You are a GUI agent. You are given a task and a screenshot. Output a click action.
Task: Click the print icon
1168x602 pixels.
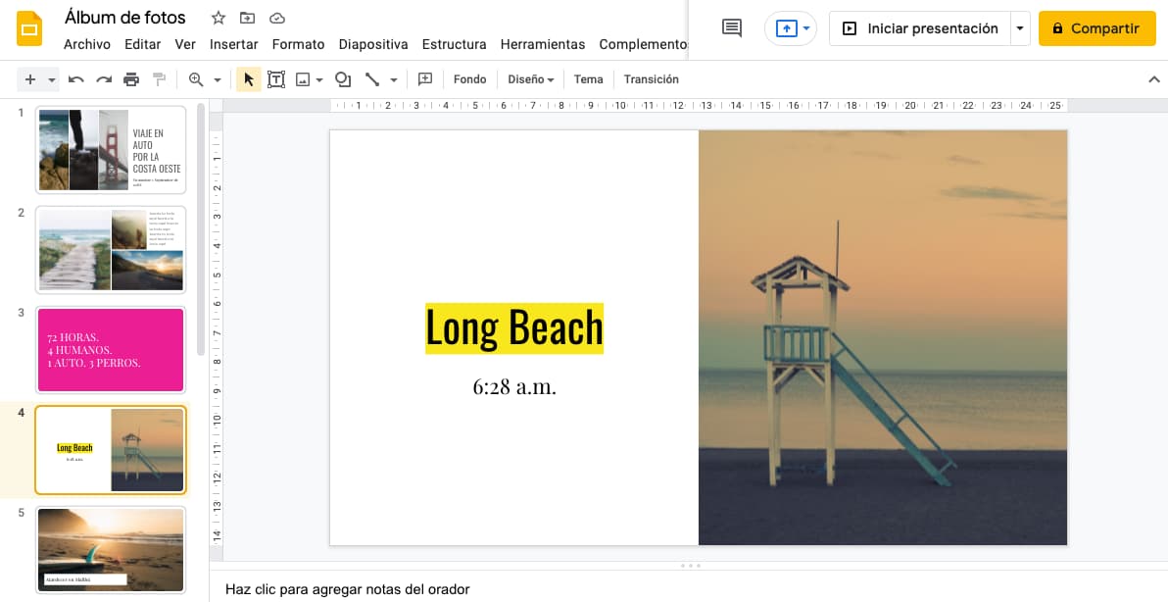point(131,78)
